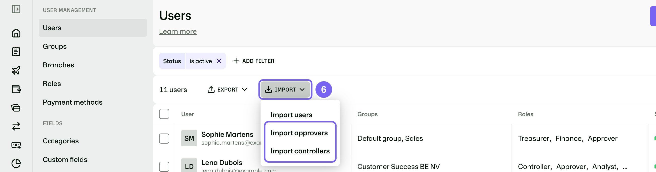Image resolution: width=656 pixels, height=172 pixels.
Task: Open the cash reimbursement icon
Action: pyautogui.click(x=16, y=145)
